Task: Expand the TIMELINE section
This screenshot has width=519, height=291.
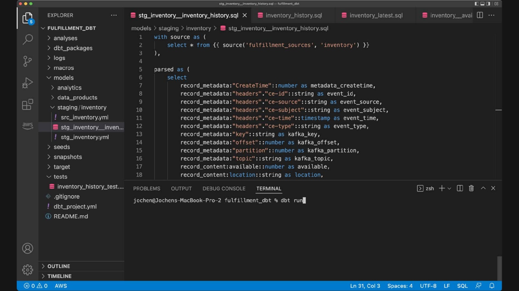Action: point(81,276)
